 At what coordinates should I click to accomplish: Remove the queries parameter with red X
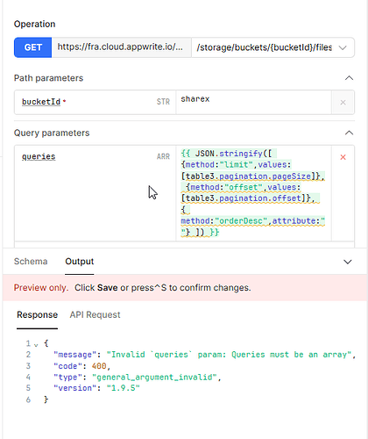click(343, 157)
